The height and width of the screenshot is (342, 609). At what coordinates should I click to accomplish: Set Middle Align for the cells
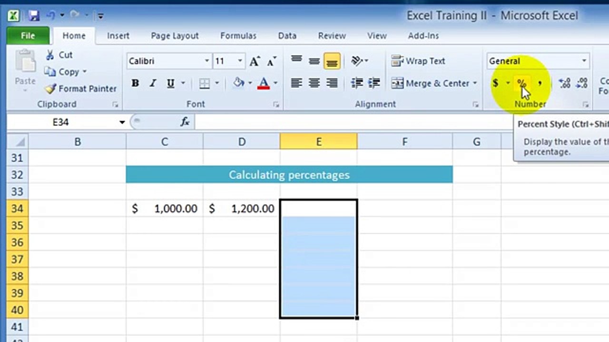[x=314, y=61]
